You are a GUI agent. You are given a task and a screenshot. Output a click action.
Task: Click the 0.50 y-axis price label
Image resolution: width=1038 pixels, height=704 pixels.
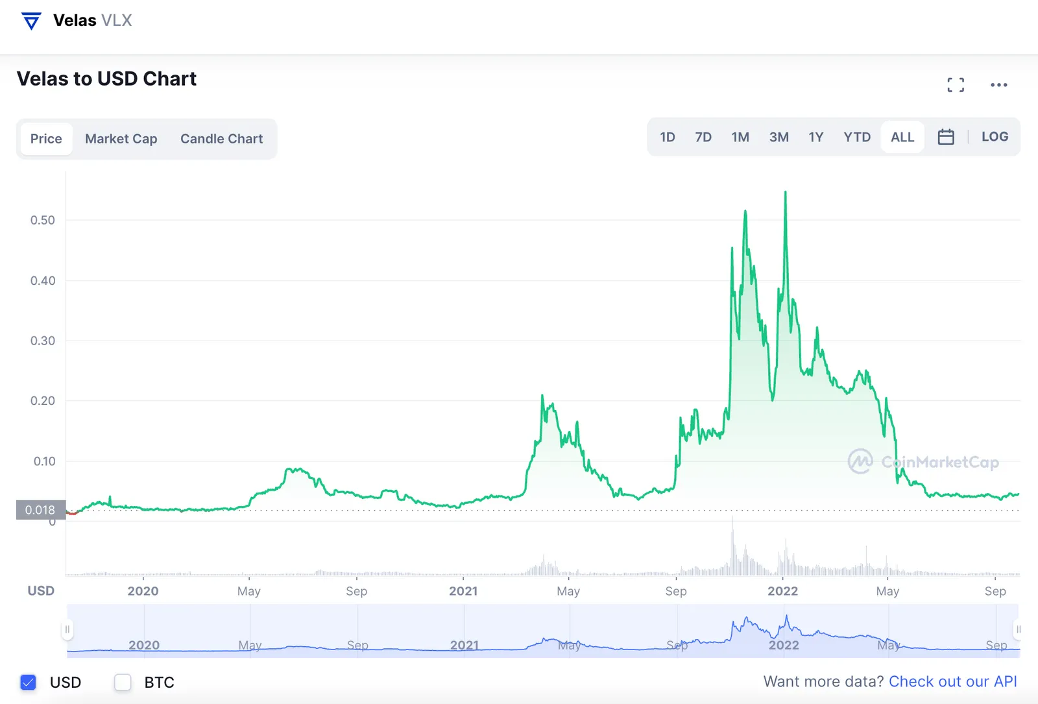pos(43,220)
